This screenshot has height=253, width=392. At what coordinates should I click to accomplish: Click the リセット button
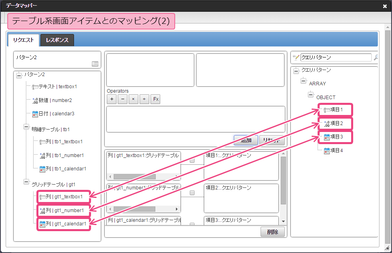[x=272, y=140]
